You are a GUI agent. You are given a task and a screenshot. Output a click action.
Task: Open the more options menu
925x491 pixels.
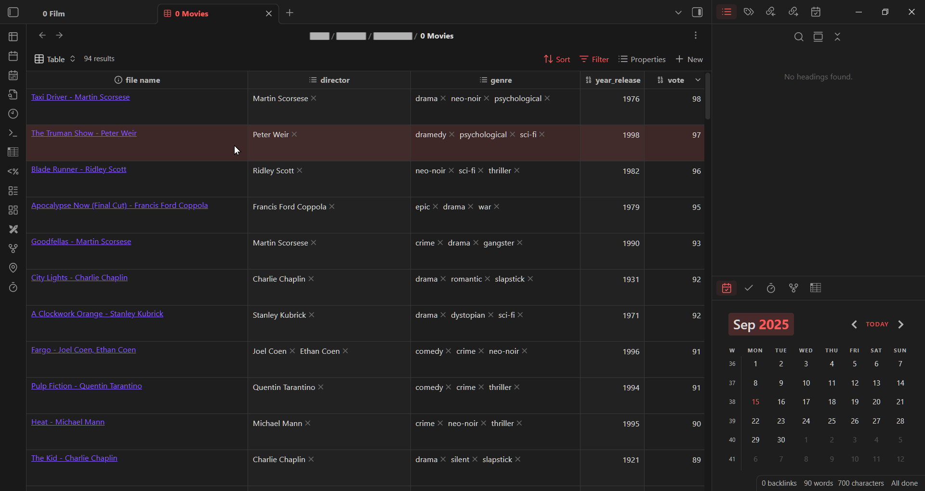point(695,36)
